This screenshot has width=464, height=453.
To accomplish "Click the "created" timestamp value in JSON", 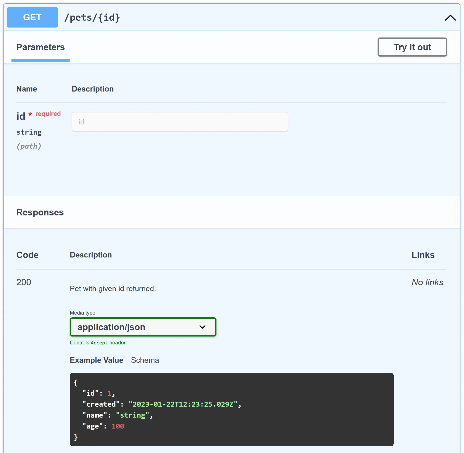I will pyautogui.click(x=183, y=404).
